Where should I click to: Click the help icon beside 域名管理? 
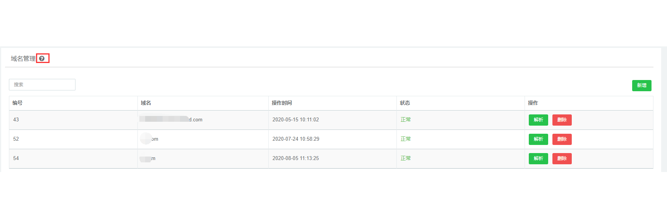pos(42,58)
